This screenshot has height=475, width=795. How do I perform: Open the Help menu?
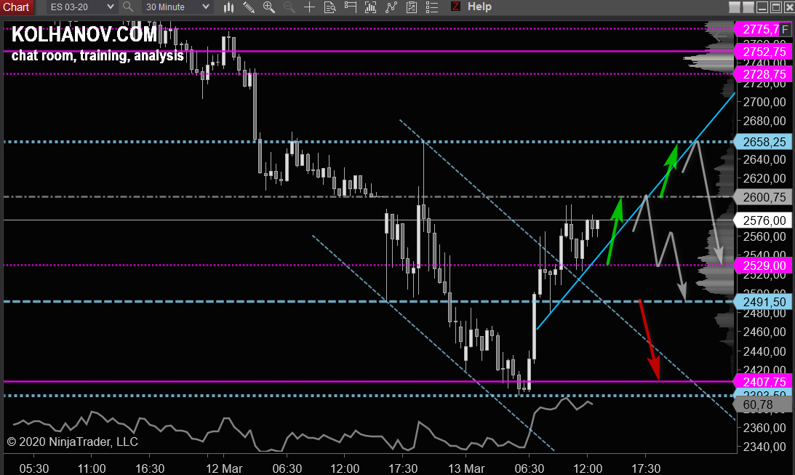click(479, 7)
